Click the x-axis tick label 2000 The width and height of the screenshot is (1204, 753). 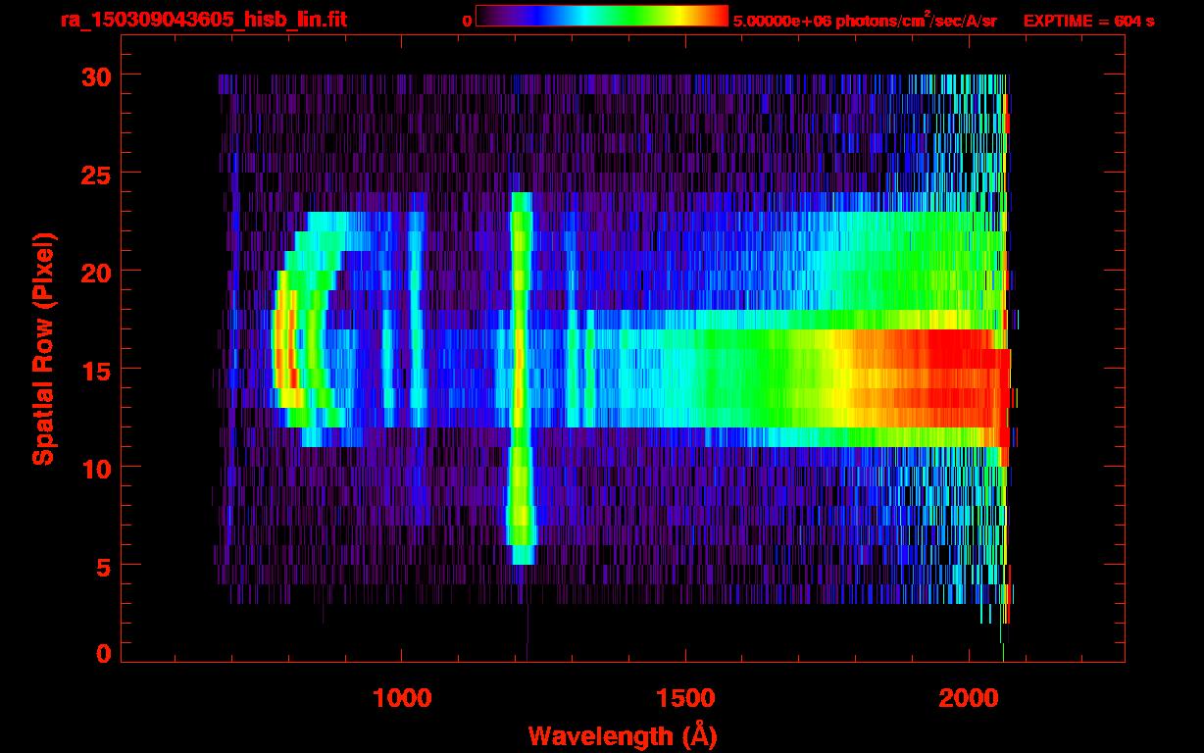point(969,698)
